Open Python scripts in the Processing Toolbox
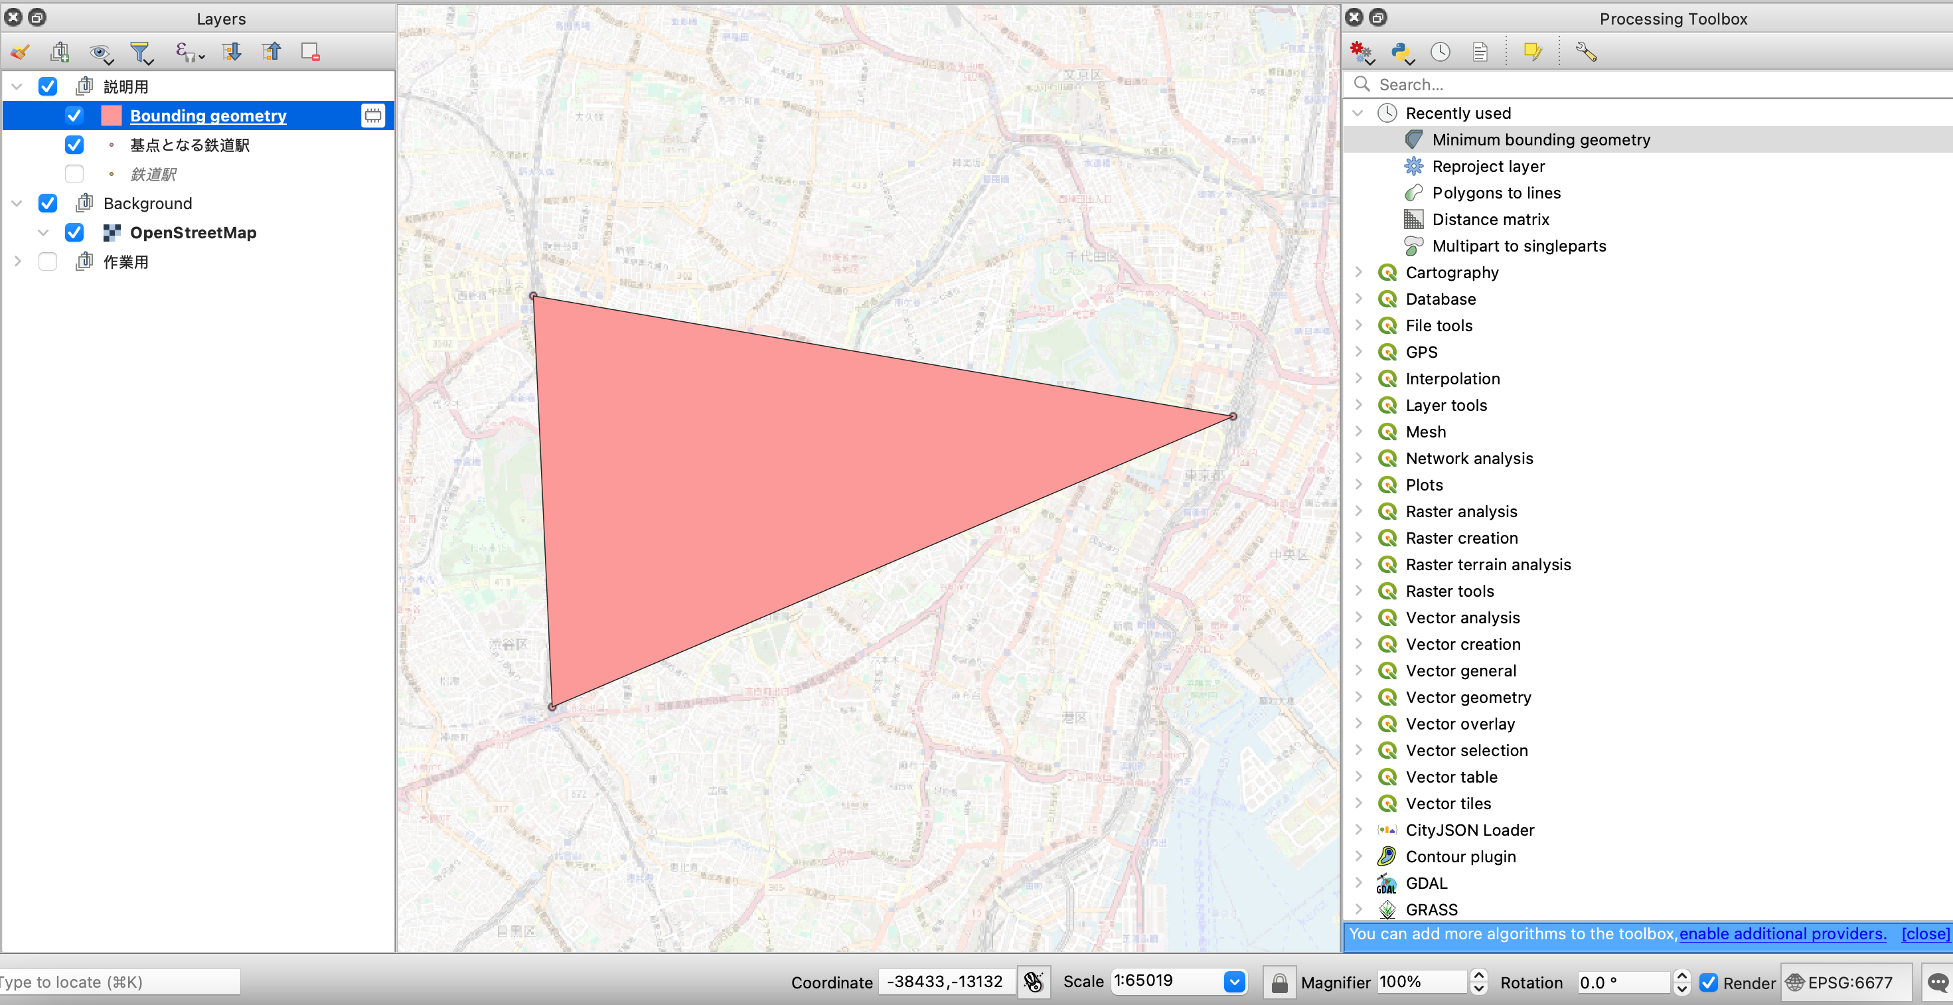 (x=1402, y=50)
